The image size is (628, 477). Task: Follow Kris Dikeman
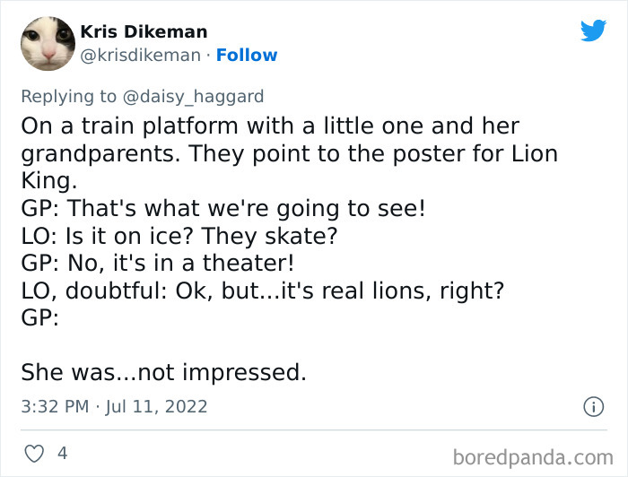click(x=247, y=55)
